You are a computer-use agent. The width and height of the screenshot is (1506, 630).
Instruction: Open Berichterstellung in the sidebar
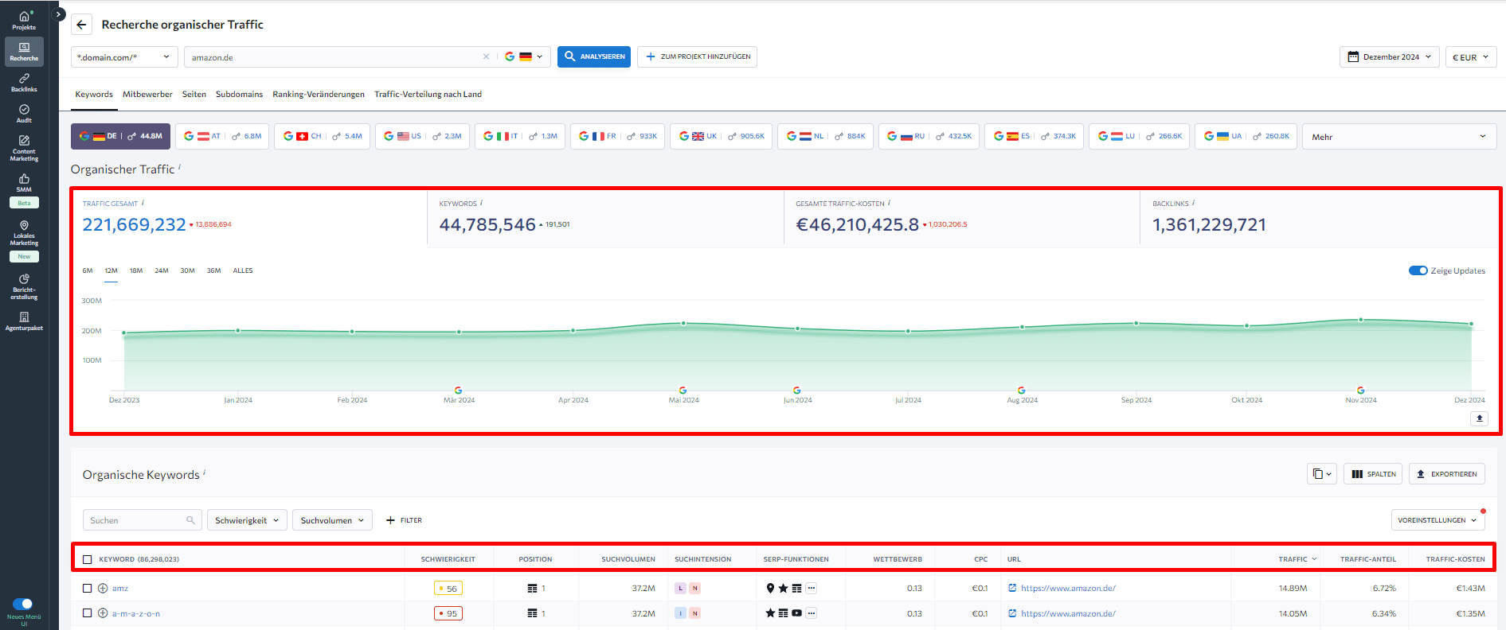click(24, 287)
